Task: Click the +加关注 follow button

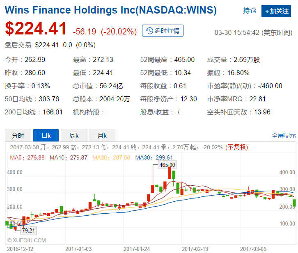Action: click(x=276, y=11)
